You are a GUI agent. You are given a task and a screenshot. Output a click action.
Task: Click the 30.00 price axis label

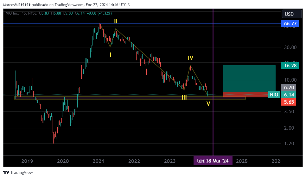point(290,47)
